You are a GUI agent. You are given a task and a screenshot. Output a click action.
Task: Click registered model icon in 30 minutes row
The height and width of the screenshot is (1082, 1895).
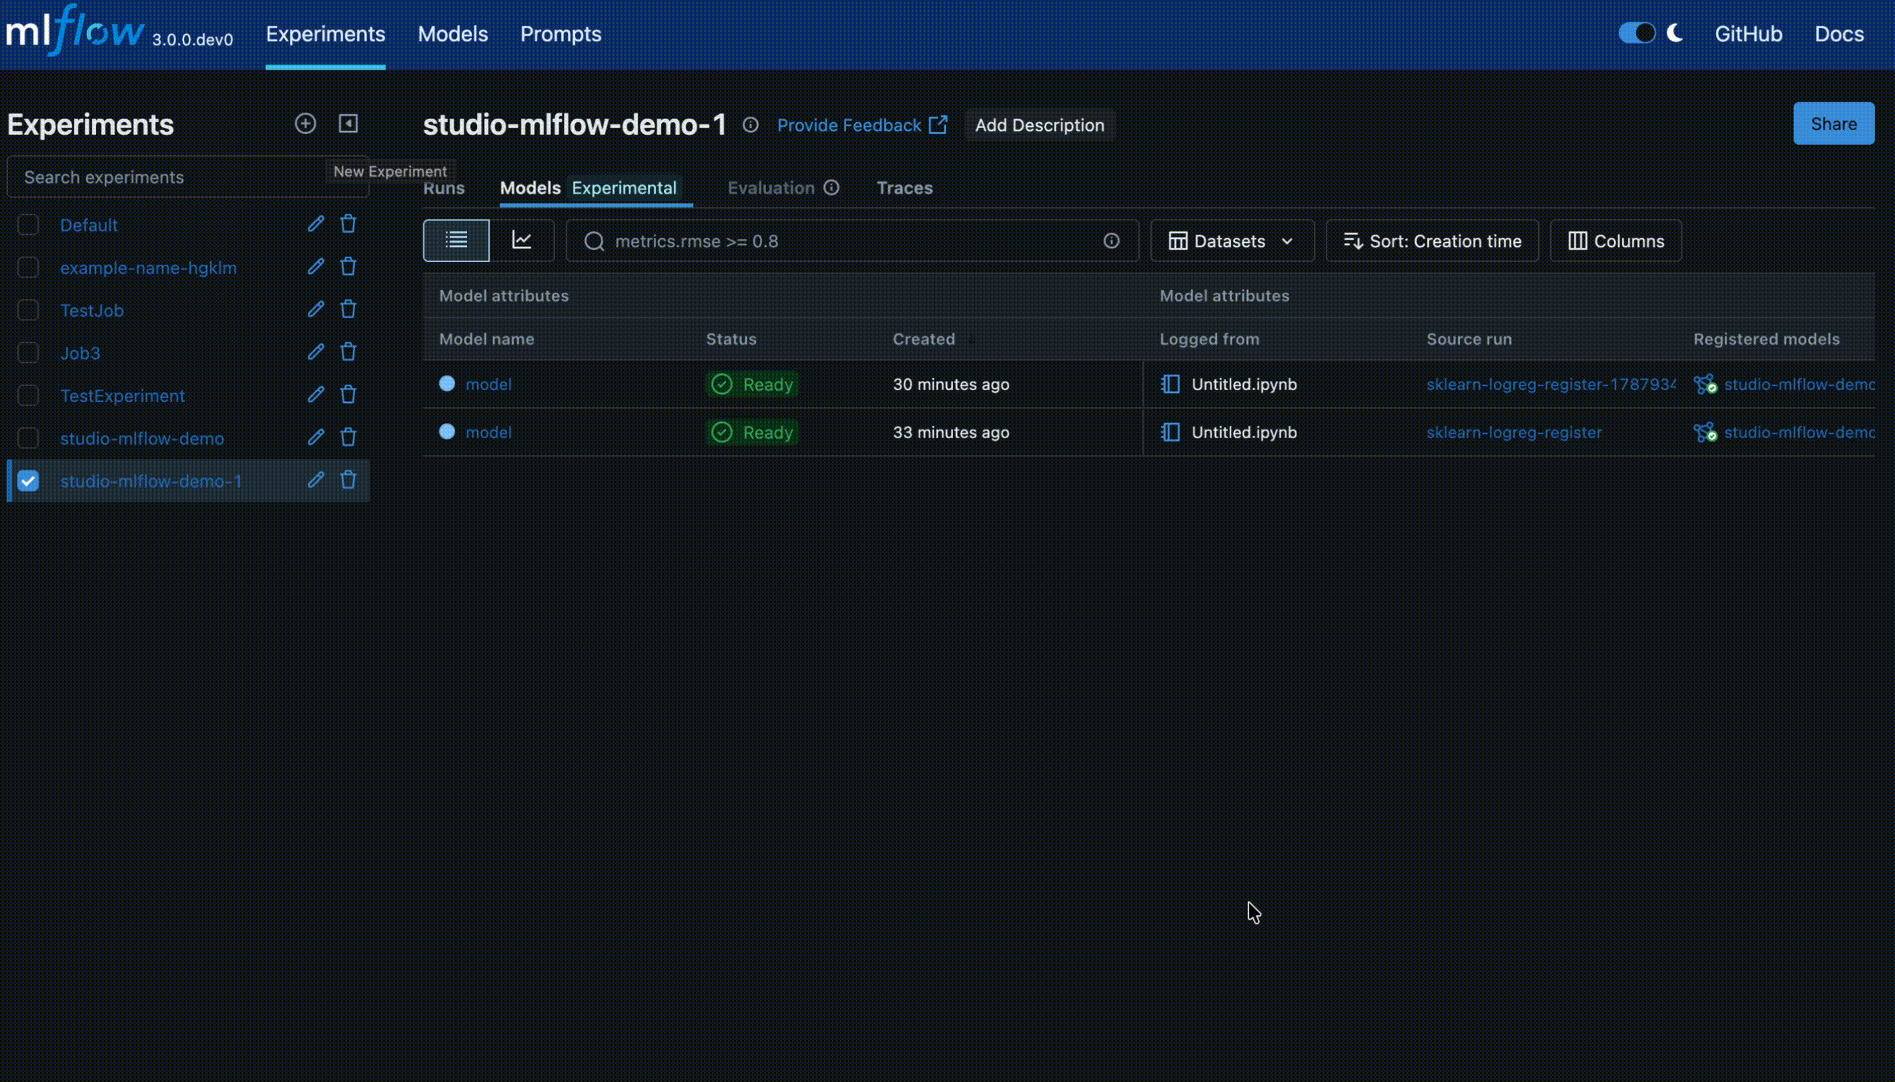coord(1705,384)
